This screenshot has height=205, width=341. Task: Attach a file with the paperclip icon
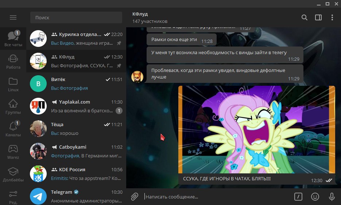[x=135, y=197]
